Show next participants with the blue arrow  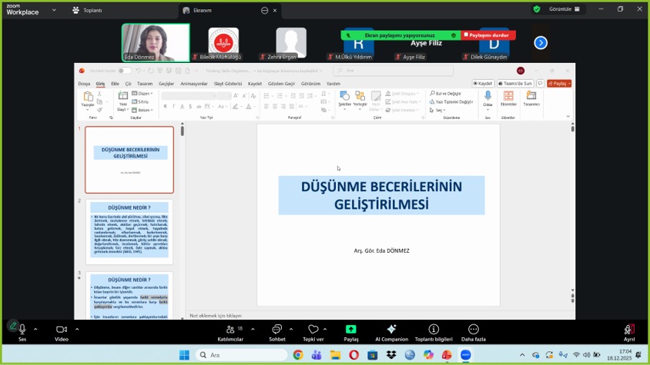click(541, 43)
